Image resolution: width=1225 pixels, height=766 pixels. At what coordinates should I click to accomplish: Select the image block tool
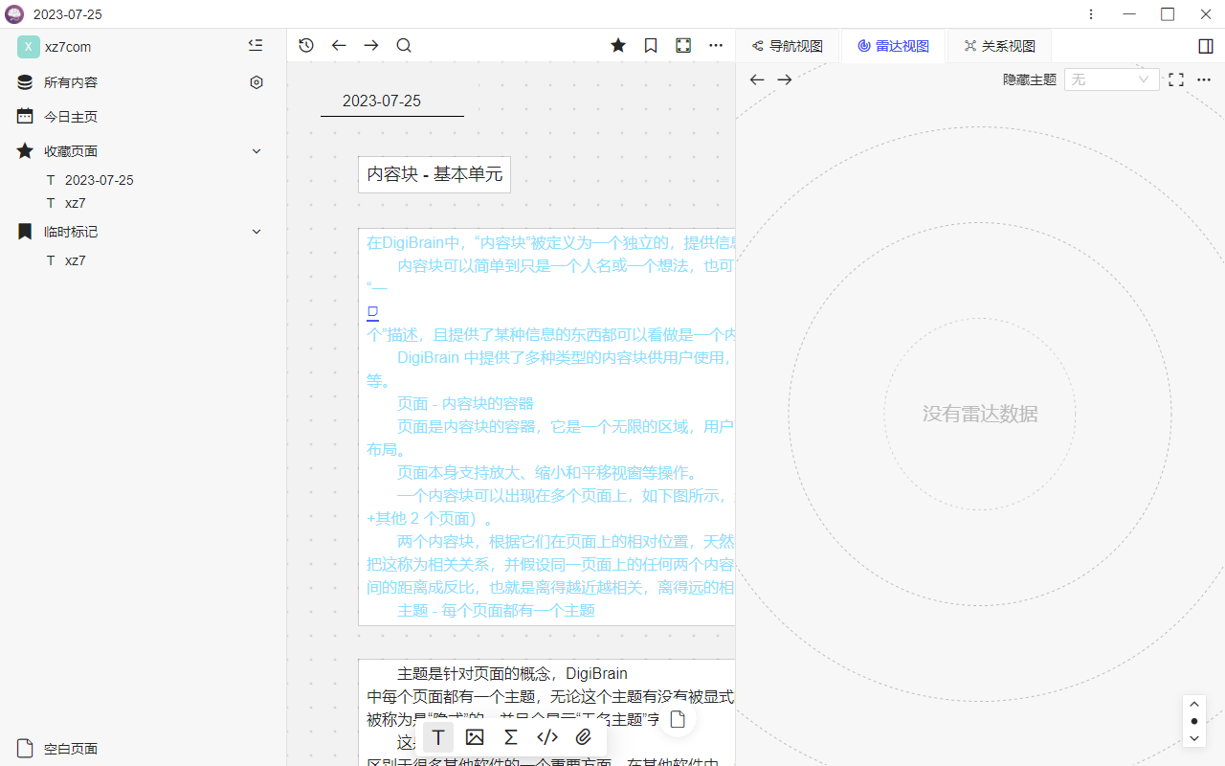(475, 737)
